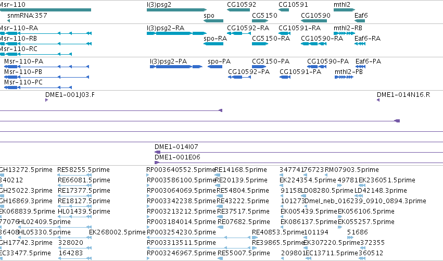The width and height of the screenshot is (443, 261).
Task: Click protein CG5150-PA
Action: point(271,61)
